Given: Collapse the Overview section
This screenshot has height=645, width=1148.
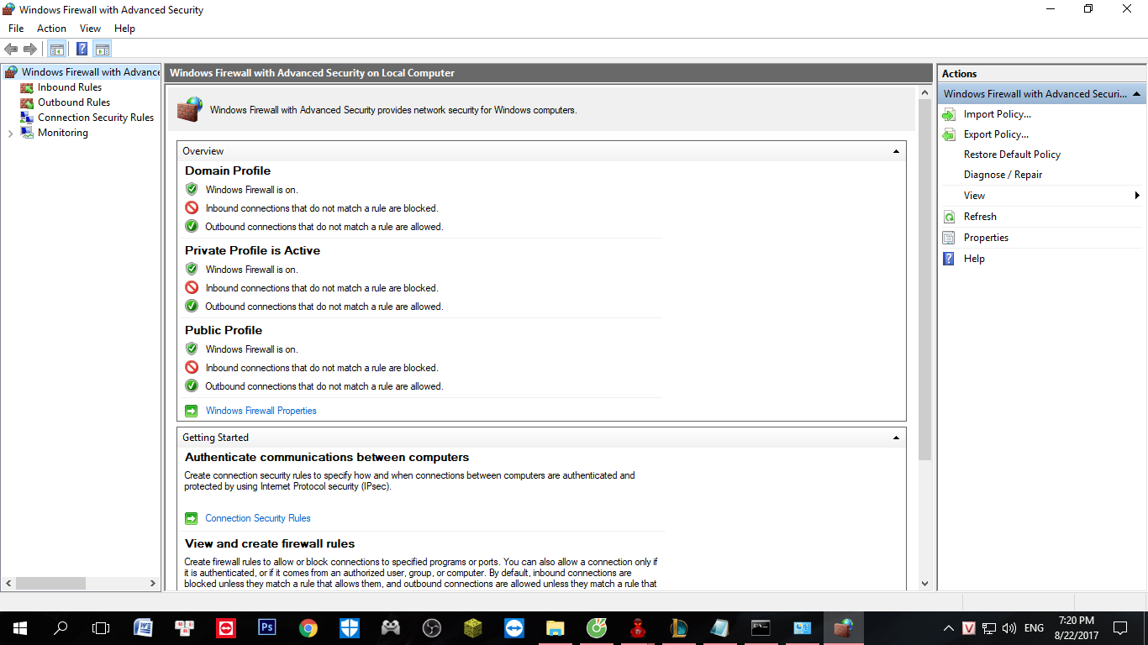Looking at the screenshot, I should point(896,151).
